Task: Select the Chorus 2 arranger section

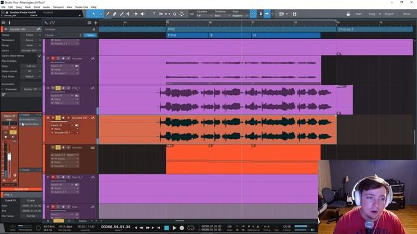Action: pyautogui.click(x=375, y=29)
